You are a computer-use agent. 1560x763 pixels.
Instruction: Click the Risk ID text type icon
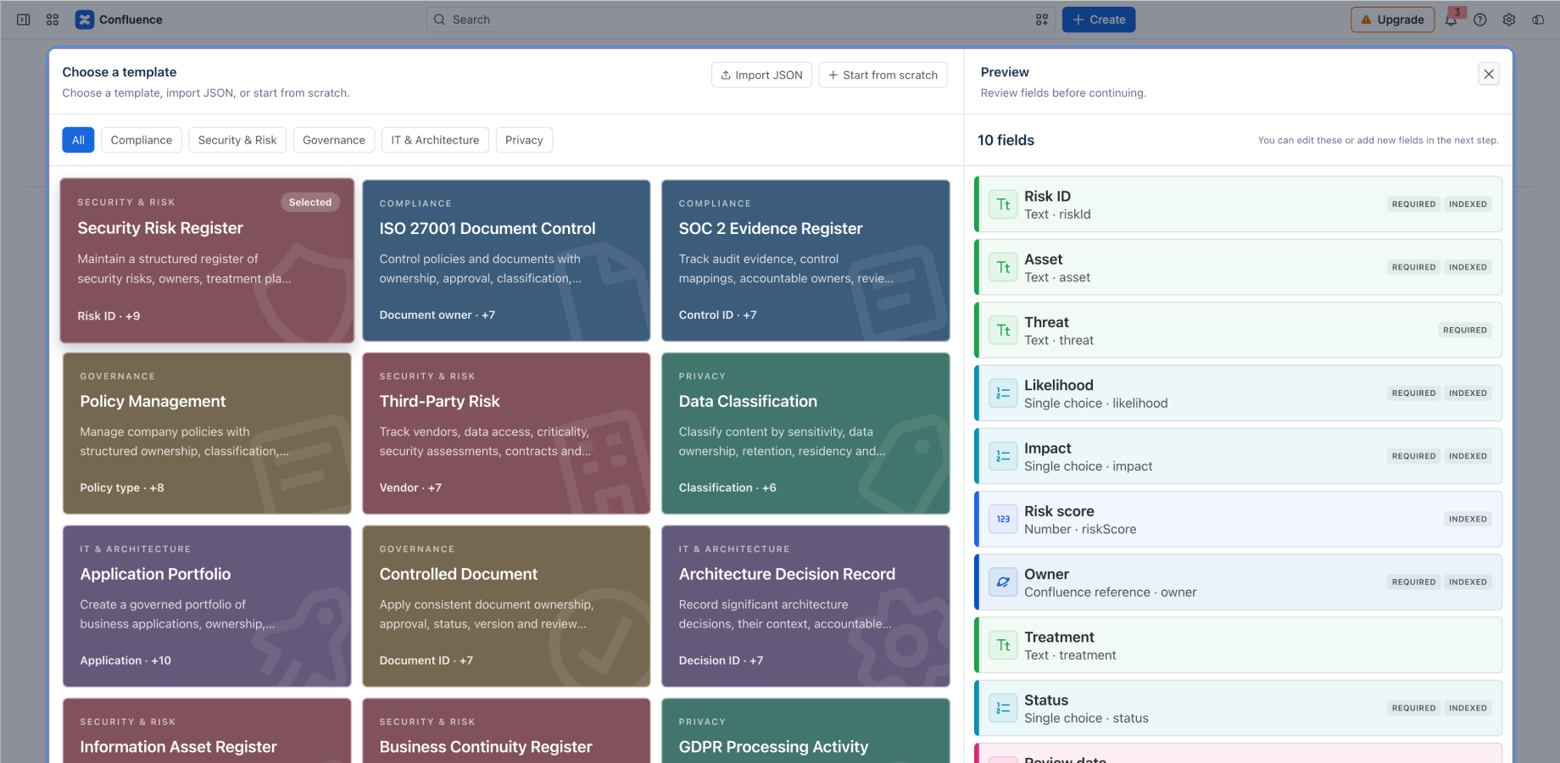1003,204
